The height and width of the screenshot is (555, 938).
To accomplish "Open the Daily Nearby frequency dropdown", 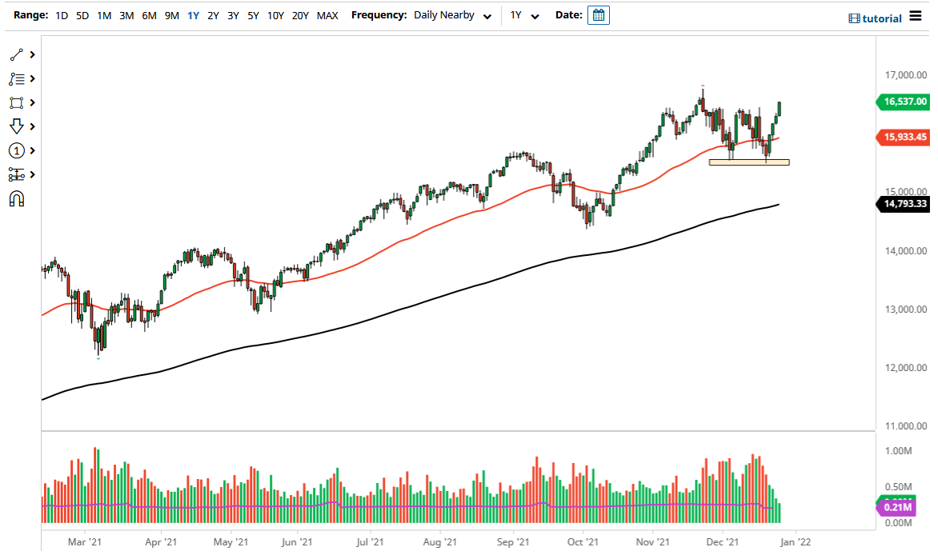I will (448, 14).
